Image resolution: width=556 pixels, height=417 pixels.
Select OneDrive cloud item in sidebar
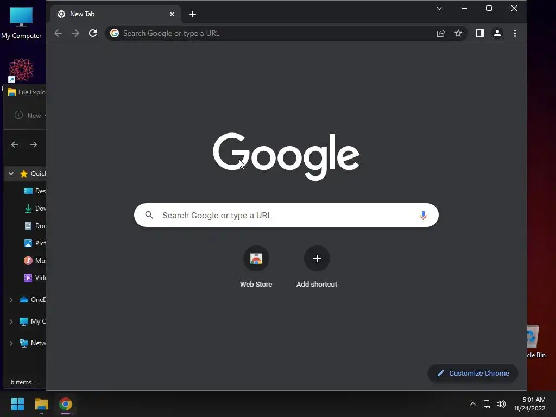click(33, 300)
